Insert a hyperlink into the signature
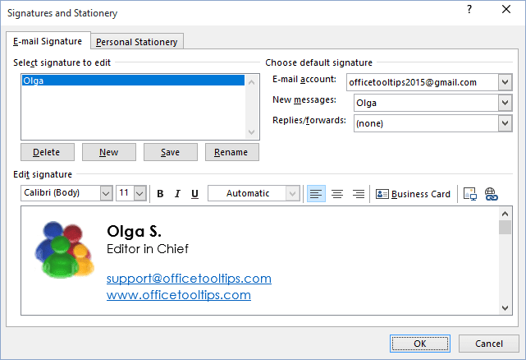The width and height of the screenshot is (526, 360). (491, 194)
